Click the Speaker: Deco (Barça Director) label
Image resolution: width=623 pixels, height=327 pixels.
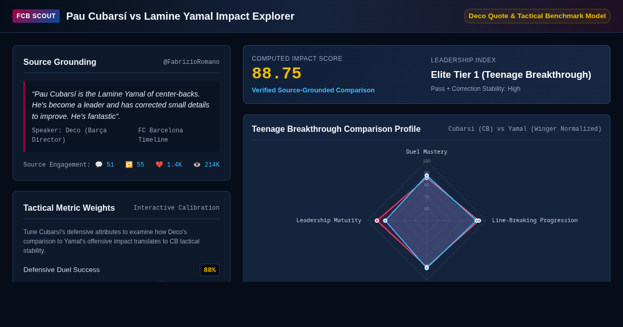pos(70,135)
